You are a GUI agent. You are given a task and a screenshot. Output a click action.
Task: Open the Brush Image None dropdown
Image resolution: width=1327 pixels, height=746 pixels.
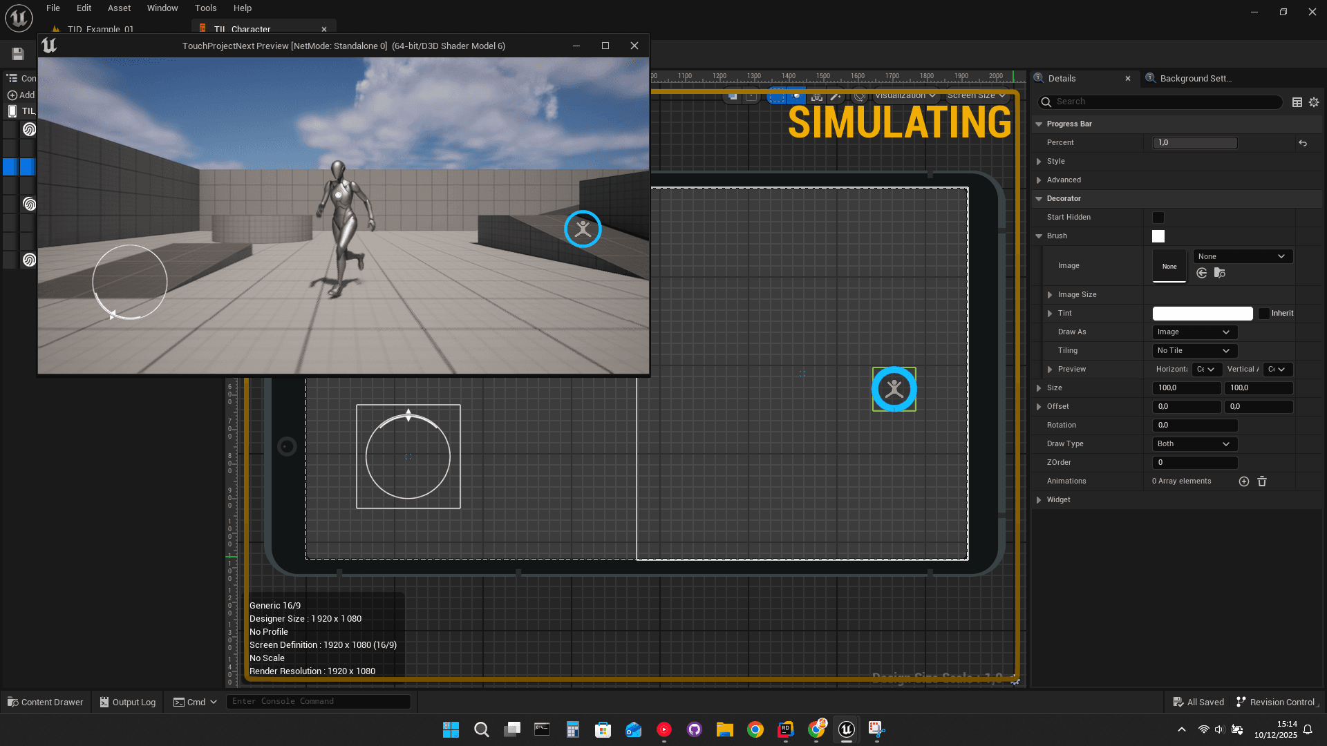(x=1243, y=256)
